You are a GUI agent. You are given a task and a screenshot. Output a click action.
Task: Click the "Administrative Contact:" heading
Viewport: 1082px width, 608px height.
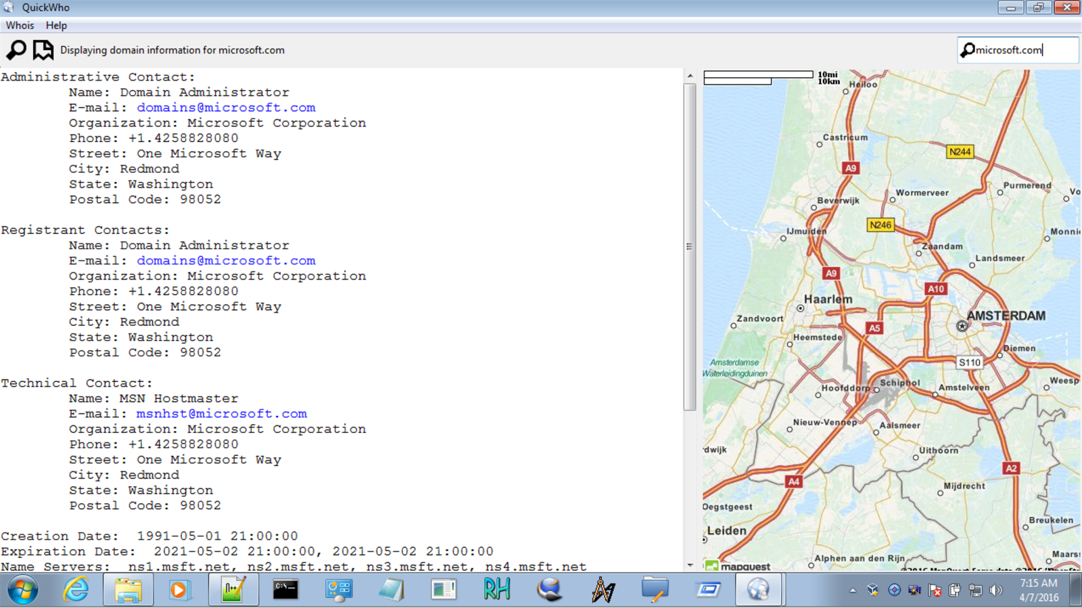point(97,77)
